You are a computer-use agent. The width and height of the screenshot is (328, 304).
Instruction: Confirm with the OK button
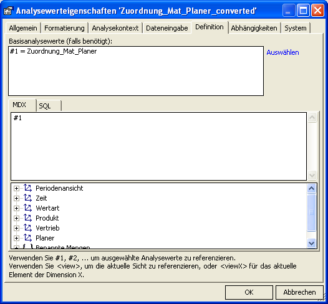point(249,292)
